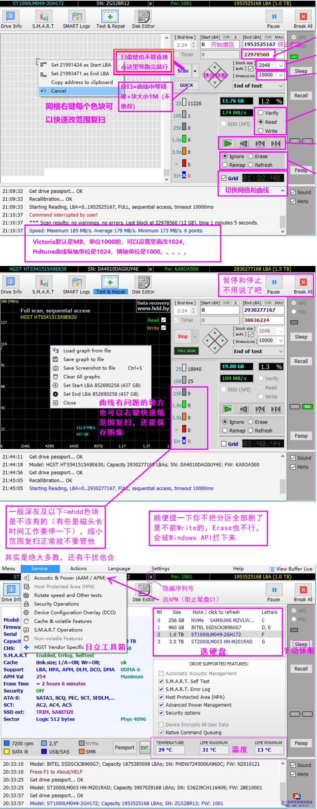This screenshot has height=809, width=317.
Task: Open Disk Editor in the HGST graph window
Action: [143, 285]
